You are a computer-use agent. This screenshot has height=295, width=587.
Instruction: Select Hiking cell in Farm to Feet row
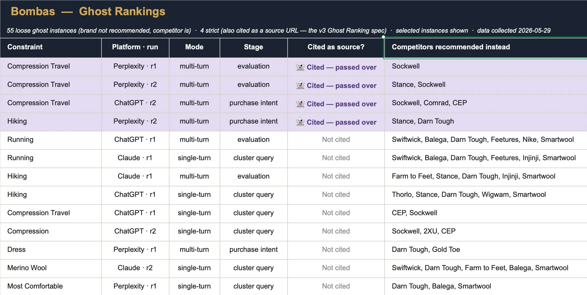click(51, 177)
